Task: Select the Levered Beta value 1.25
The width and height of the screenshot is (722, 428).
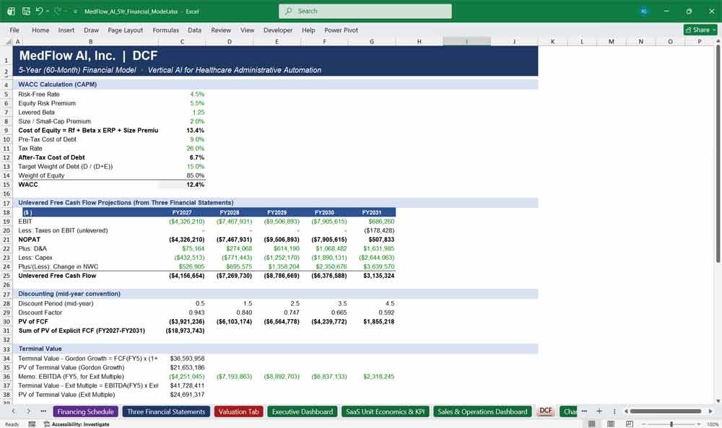Action: [183, 113]
